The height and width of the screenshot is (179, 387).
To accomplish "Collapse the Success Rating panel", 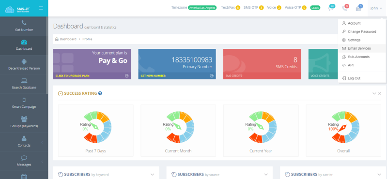I will tap(374, 93).
